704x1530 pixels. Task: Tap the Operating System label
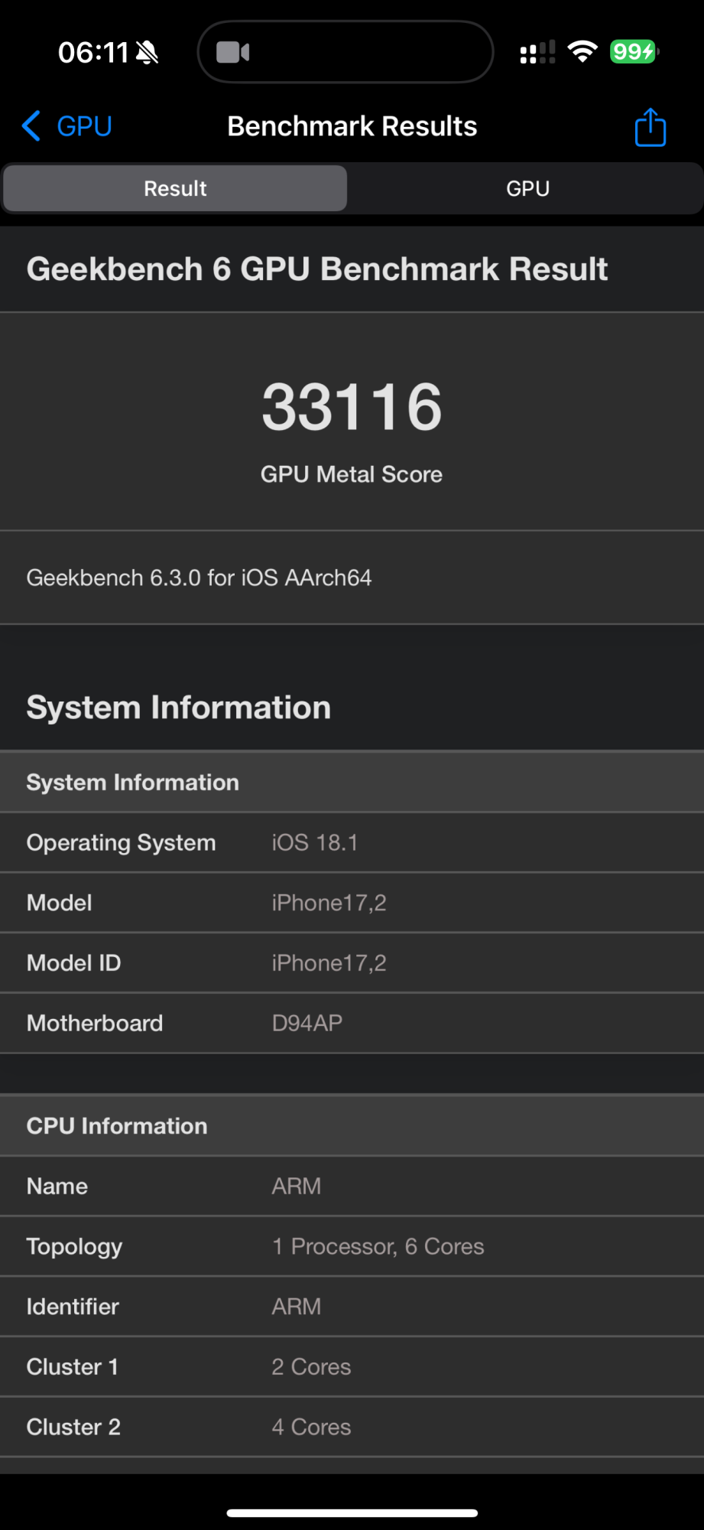[x=122, y=842]
